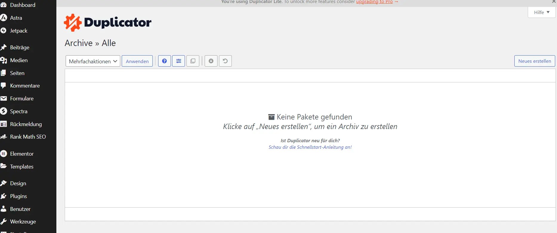Click the Kommentare speech bubble icon
The width and height of the screenshot is (557, 233).
(x=3, y=86)
